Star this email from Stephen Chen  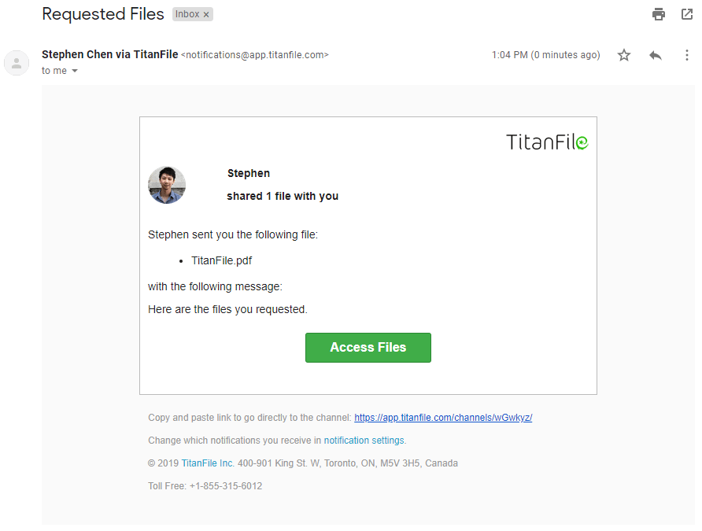click(623, 55)
